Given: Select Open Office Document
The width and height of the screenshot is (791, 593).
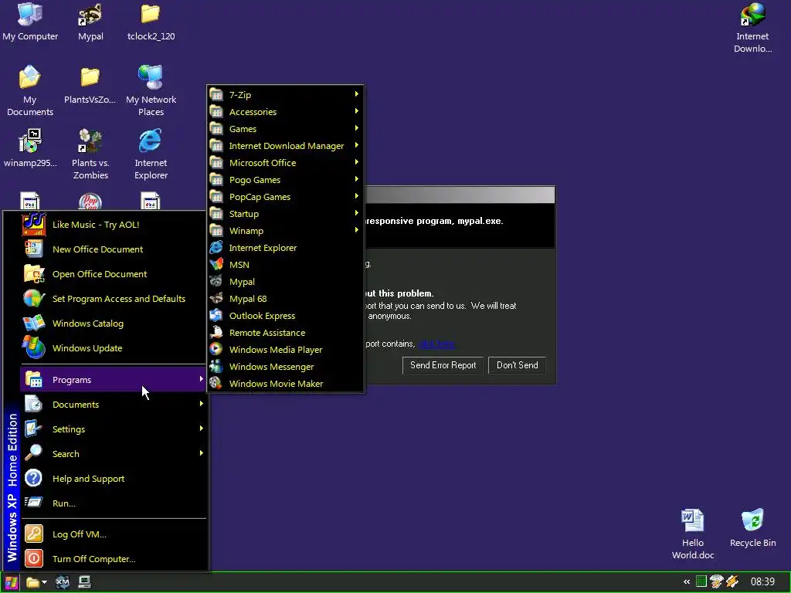Looking at the screenshot, I should tap(113, 274).
